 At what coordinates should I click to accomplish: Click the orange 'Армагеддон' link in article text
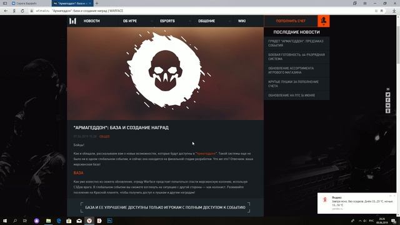point(206,153)
